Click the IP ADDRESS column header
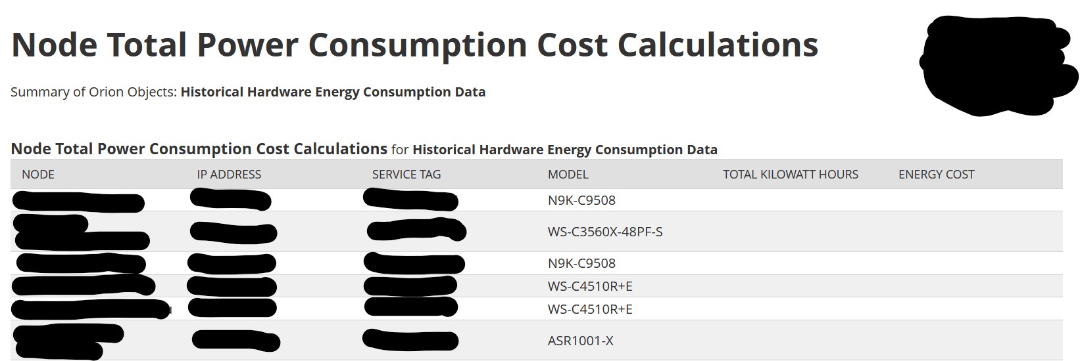This screenshot has width=1080, height=361. point(229,175)
